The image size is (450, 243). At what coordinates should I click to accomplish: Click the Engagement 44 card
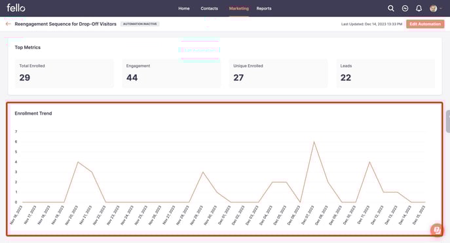pos(172,73)
